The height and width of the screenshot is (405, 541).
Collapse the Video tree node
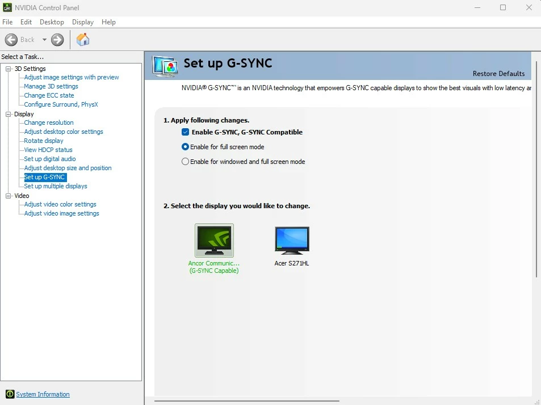(8, 196)
